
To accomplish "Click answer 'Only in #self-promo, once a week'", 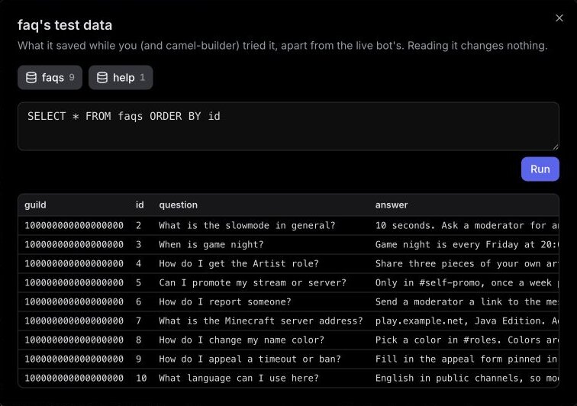I will pyautogui.click(x=466, y=283).
